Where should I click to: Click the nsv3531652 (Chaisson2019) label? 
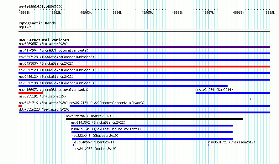click(x=232, y=142)
